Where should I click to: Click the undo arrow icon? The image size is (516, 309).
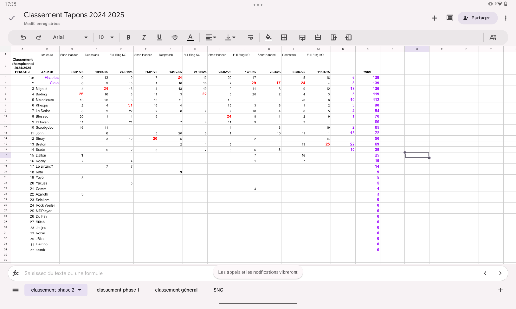[x=23, y=37]
